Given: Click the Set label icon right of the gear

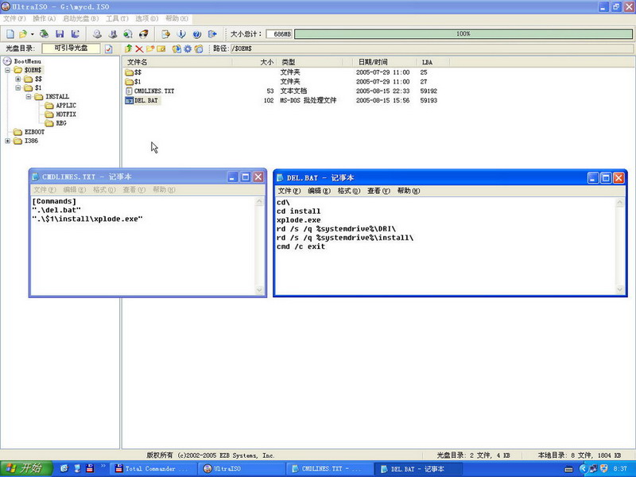Looking at the screenshot, I should point(198,48).
